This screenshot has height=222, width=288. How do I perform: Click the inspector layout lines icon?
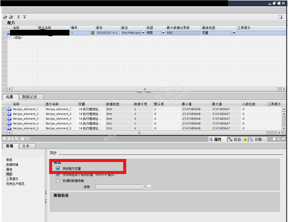coord(279,139)
